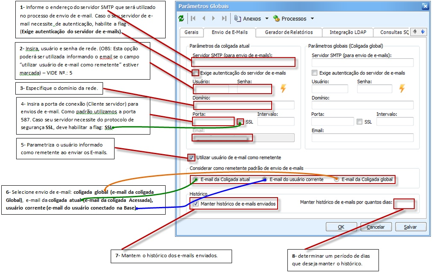Switch to the Consultas SQ tab

pos(392,32)
